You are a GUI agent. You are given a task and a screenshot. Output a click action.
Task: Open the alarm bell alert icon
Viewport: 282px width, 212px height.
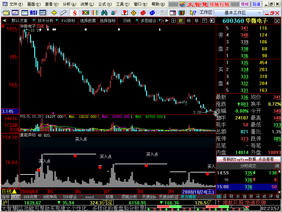click(114, 13)
